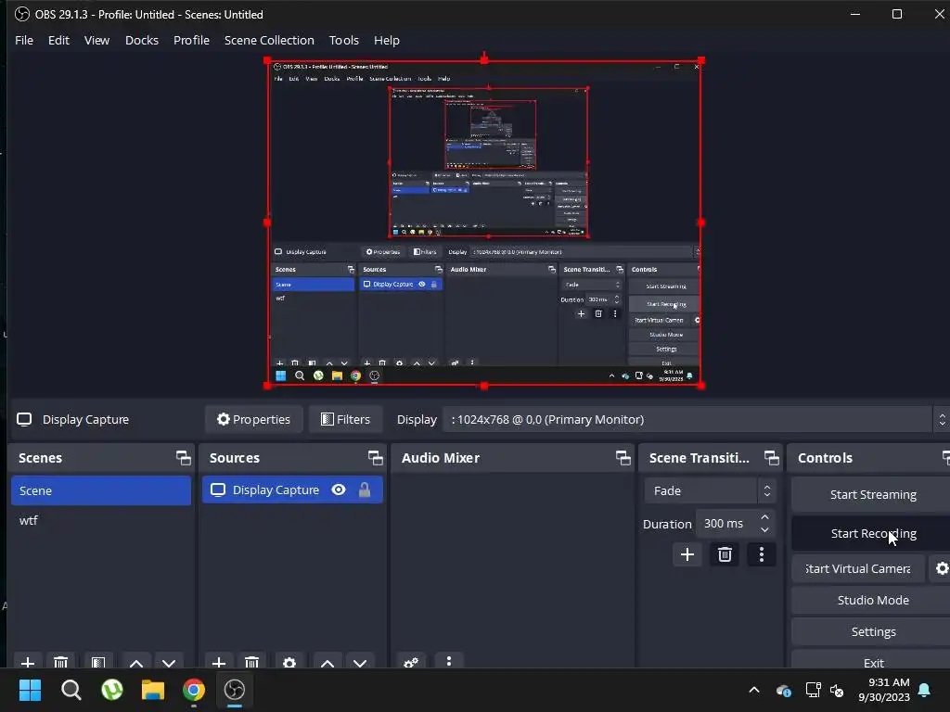Open the taskbar clock showing 9:31 AM

pos(884,690)
